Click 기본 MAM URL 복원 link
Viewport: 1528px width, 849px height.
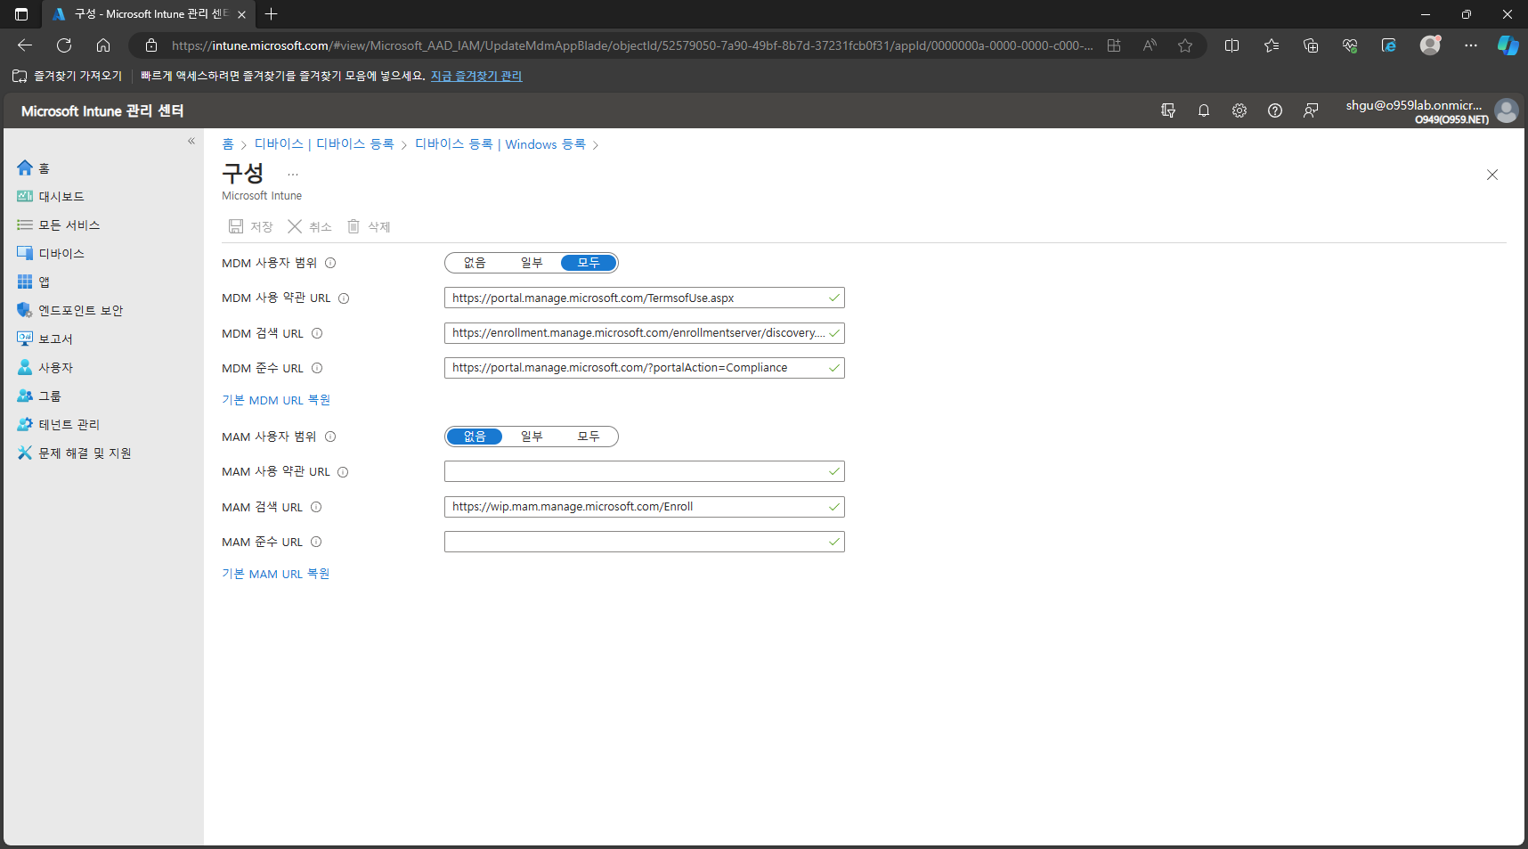pos(276,574)
